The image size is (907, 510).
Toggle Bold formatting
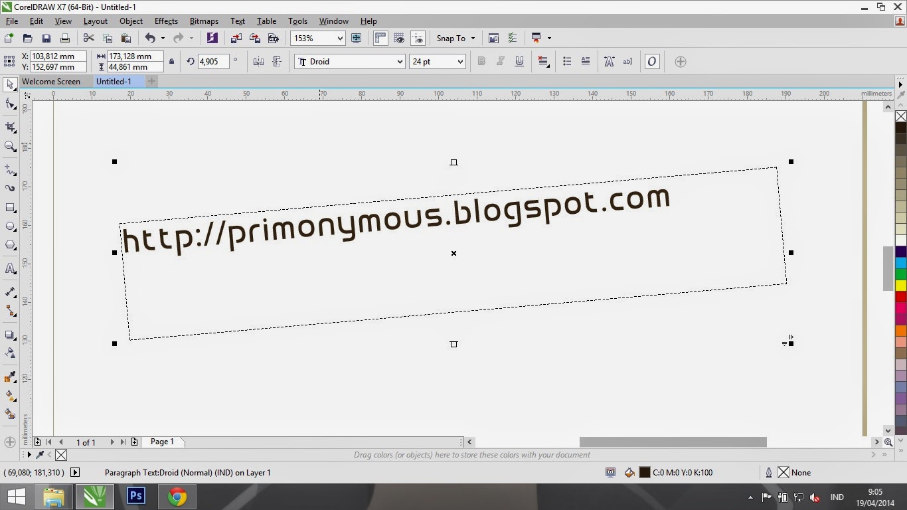pos(481,62)
